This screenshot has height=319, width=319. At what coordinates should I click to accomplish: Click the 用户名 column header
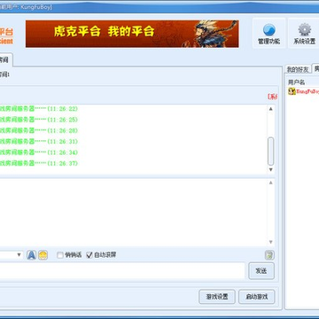296,82
